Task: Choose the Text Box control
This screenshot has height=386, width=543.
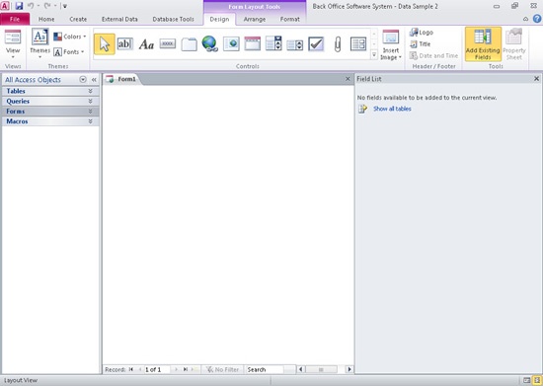Action: tap(125, 44)
